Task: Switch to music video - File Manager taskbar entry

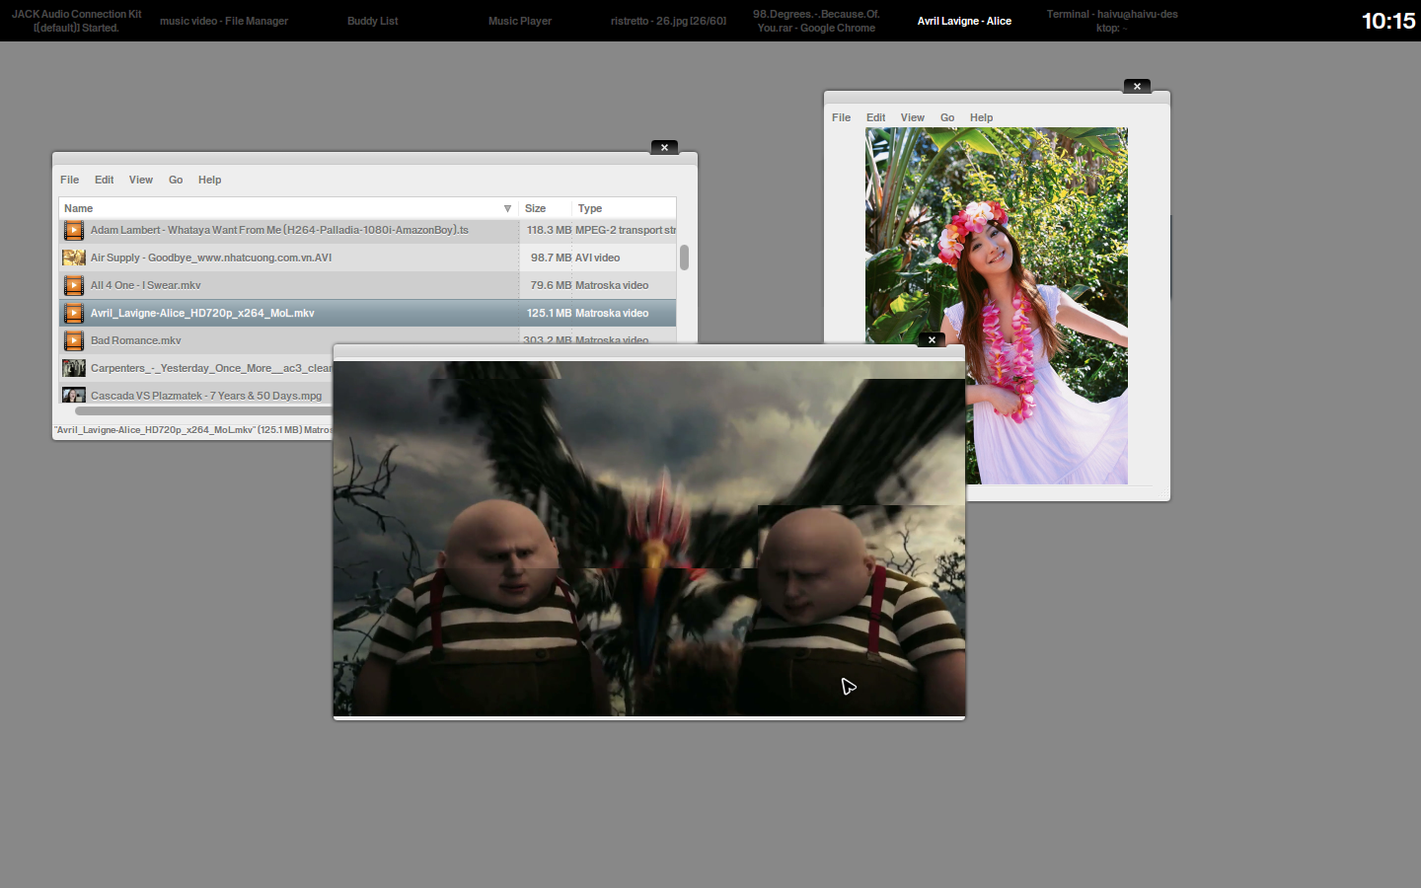Action: [224, 21]
